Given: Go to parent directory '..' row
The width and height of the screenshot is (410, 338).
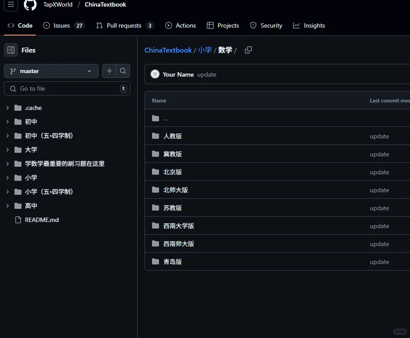Looking at the screenshot, I should tap(165, 118).
